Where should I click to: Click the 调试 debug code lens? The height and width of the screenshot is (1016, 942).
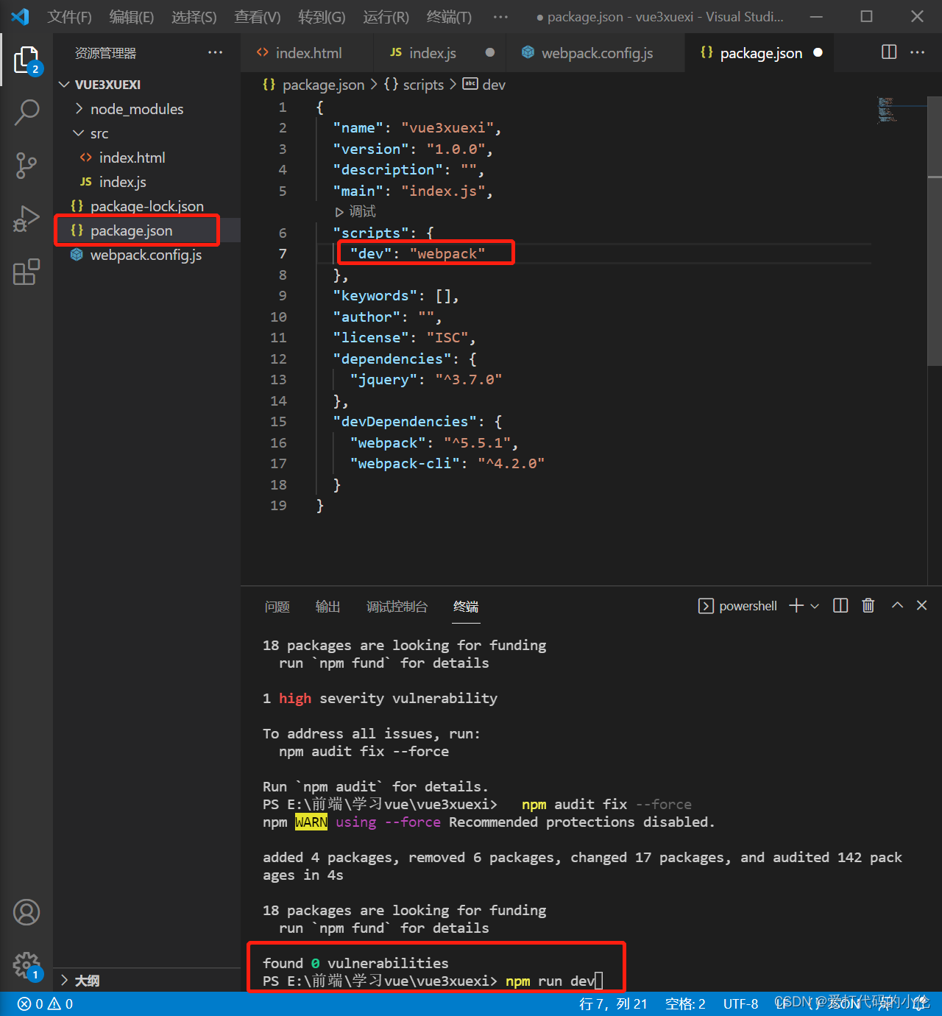[355, 212]
